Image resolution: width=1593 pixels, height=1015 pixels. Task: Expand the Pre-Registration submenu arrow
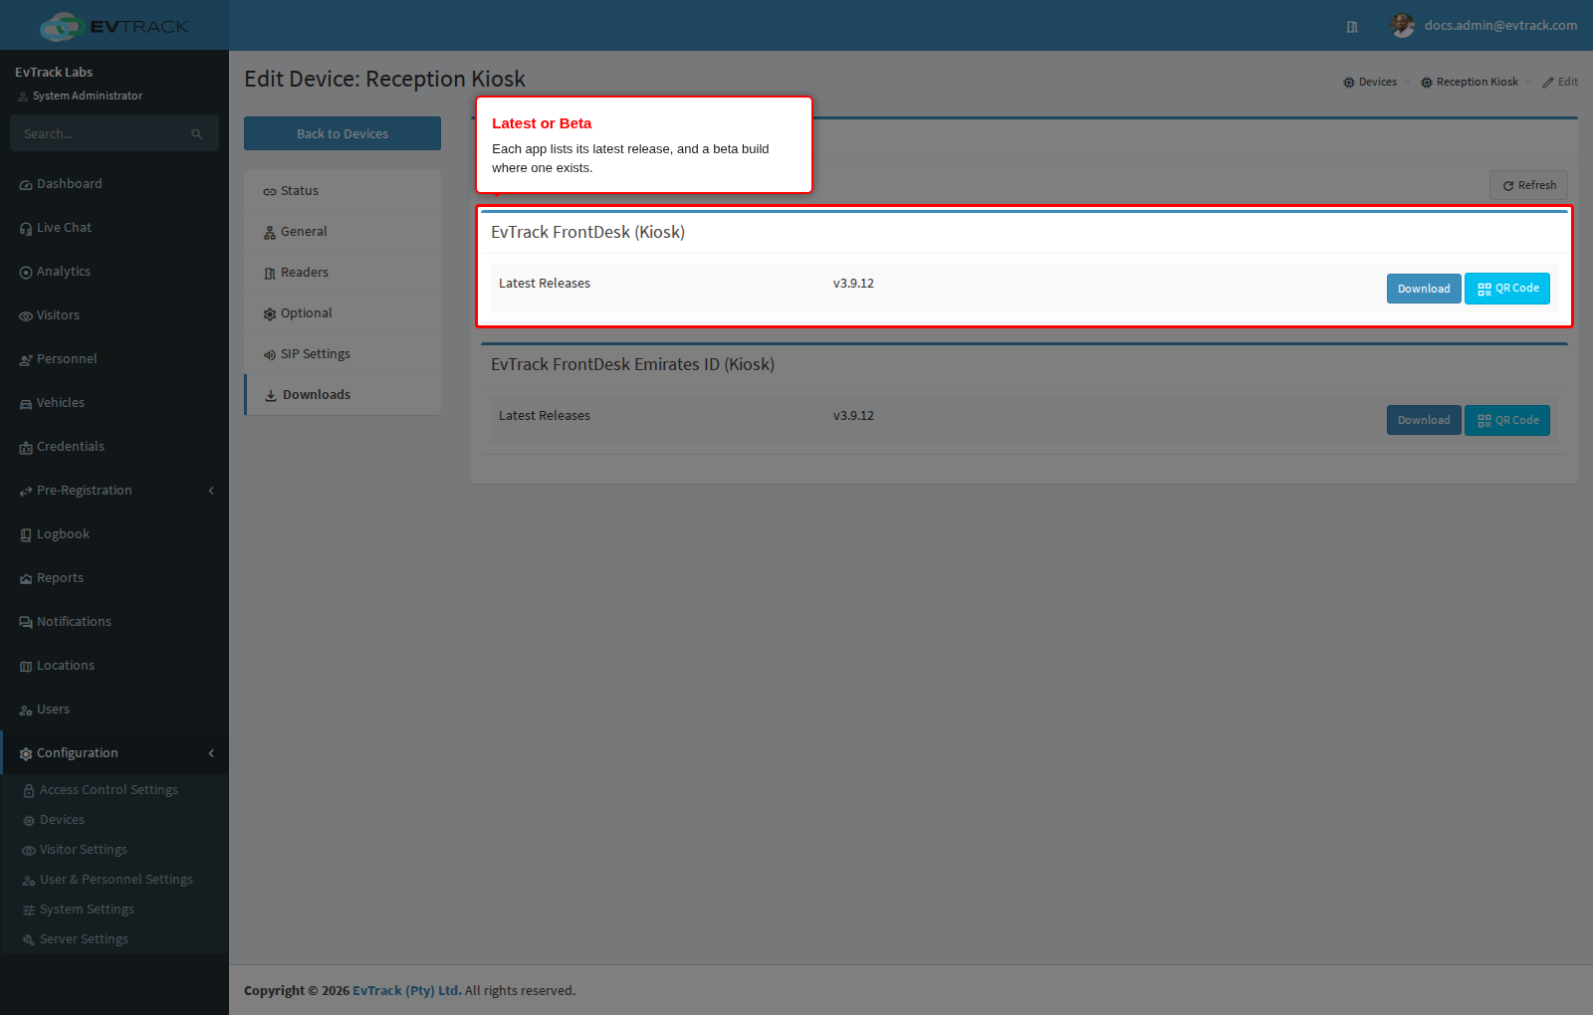[x=211, y=491]
